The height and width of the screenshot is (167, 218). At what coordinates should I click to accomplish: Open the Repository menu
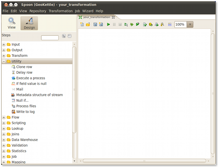click(38, 11)
